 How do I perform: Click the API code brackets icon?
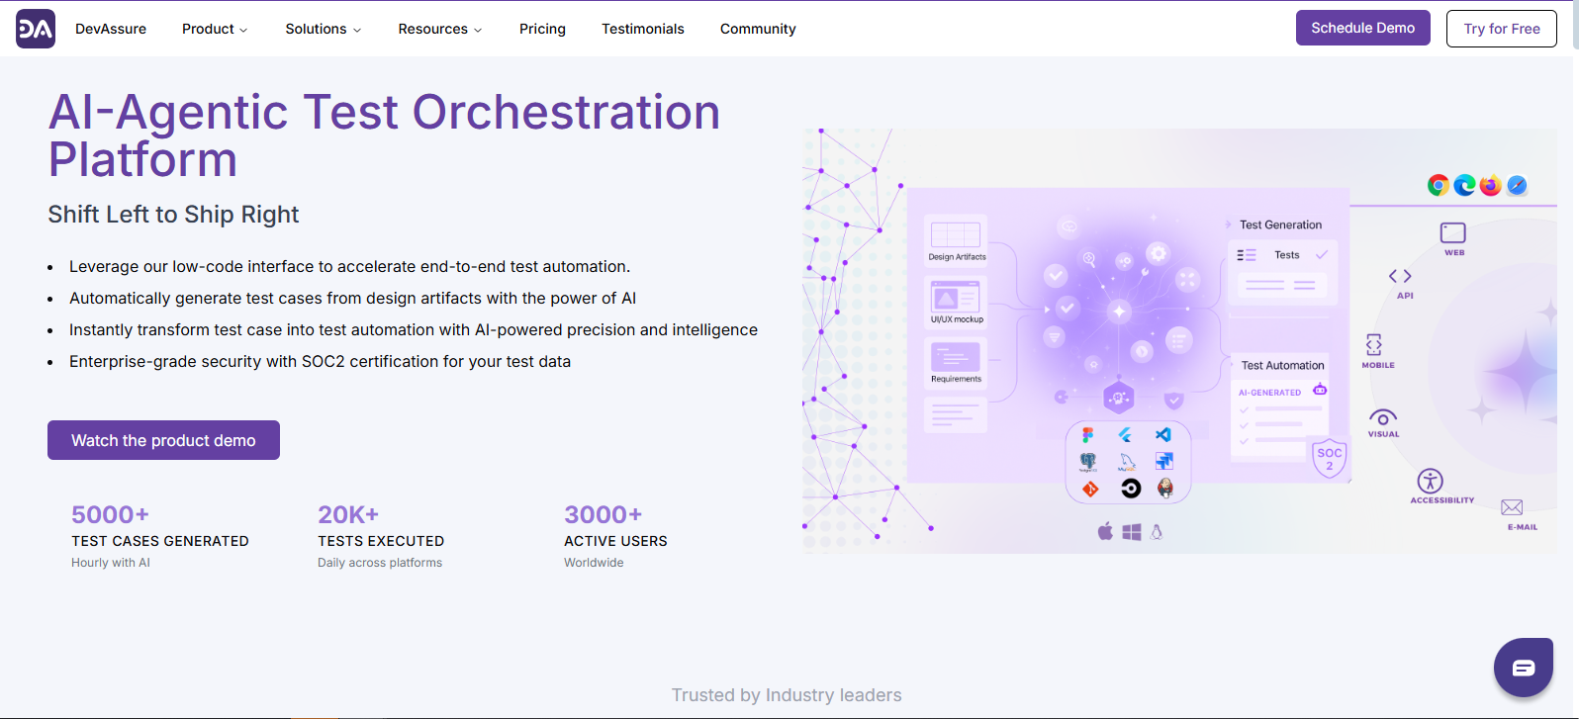coord(1400,276)
